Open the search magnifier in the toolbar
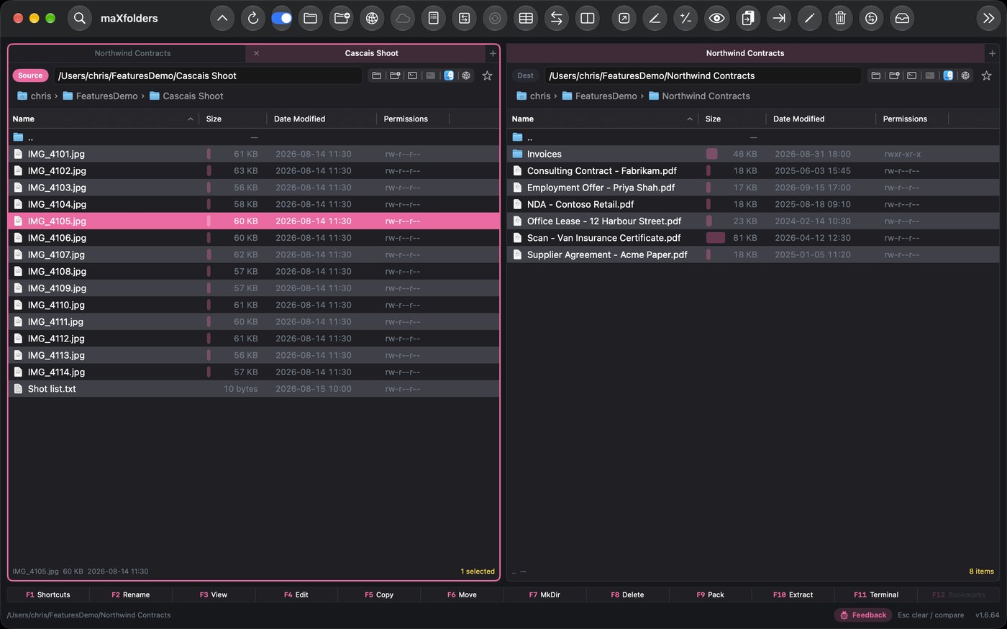 (x=80, y=19)
